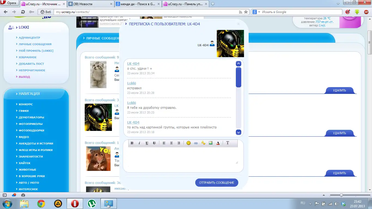Open the text color picker
This screenshot has height=209, width=372.
click(218, 143)
